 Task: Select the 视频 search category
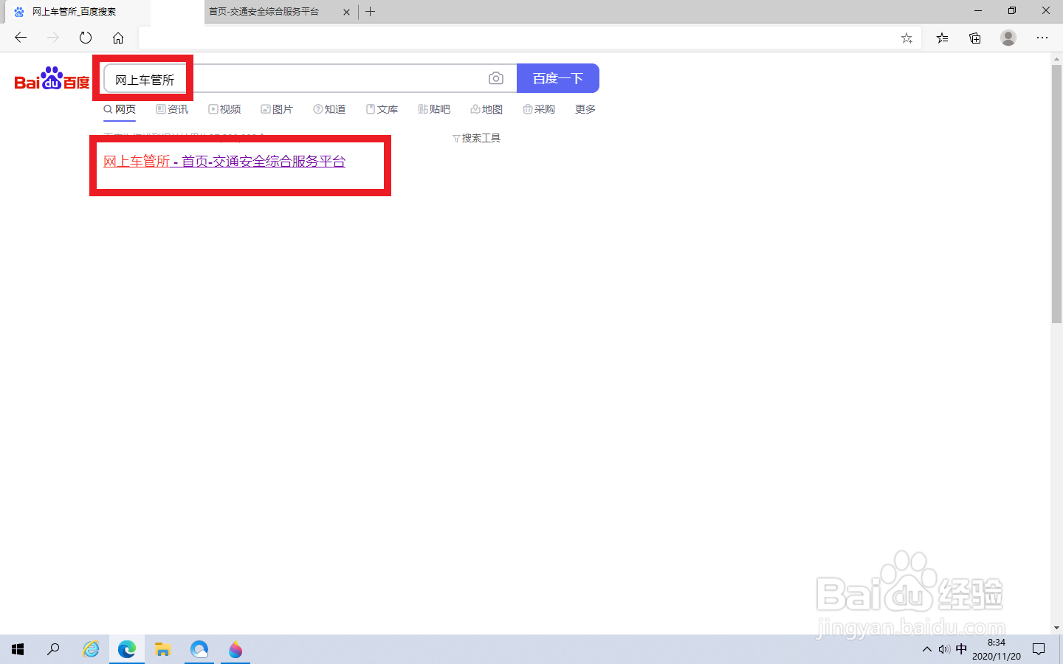[x=224, y=109]
